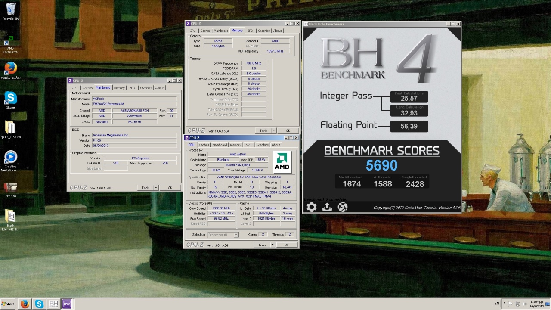The width and height of the screenshot is (551, 310).
Task: Click Tools button in Memory CPU-Z window
Action: tap(263, 130)
